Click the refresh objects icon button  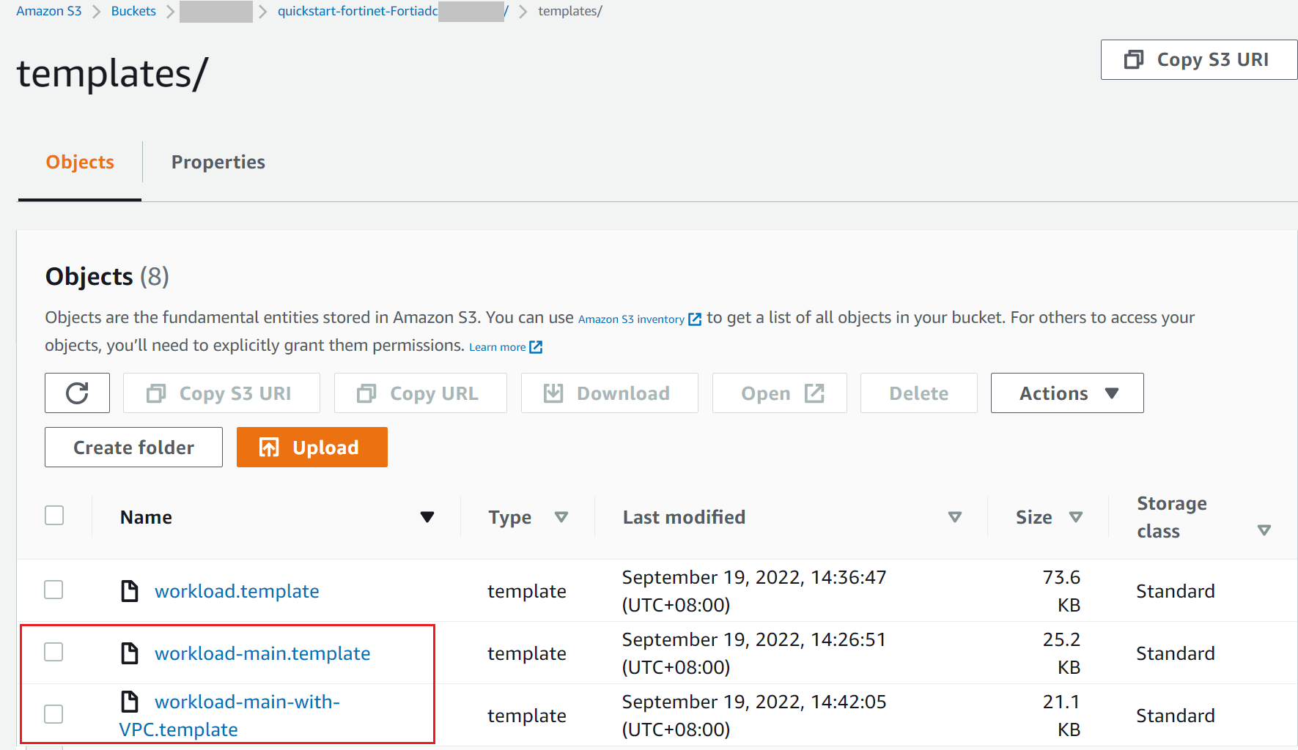(77, 393)
